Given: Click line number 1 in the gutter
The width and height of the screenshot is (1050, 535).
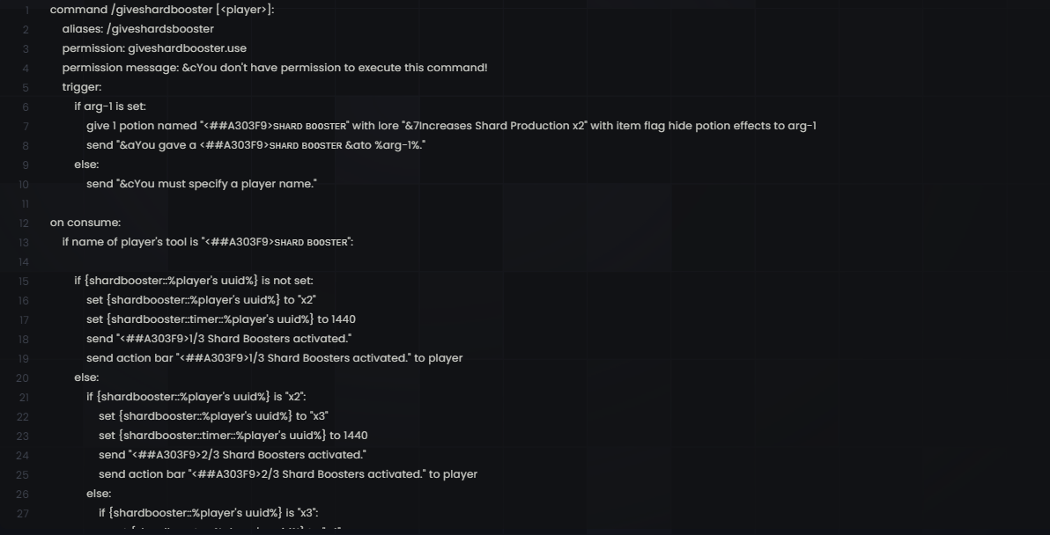Looking at the screenshot, I should (26, 11).
